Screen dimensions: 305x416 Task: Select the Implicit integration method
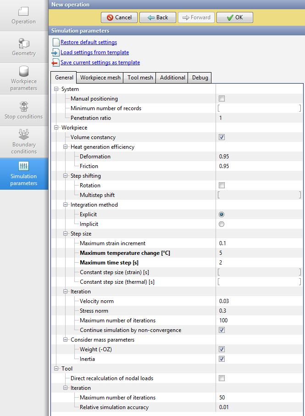pos(222,224)
